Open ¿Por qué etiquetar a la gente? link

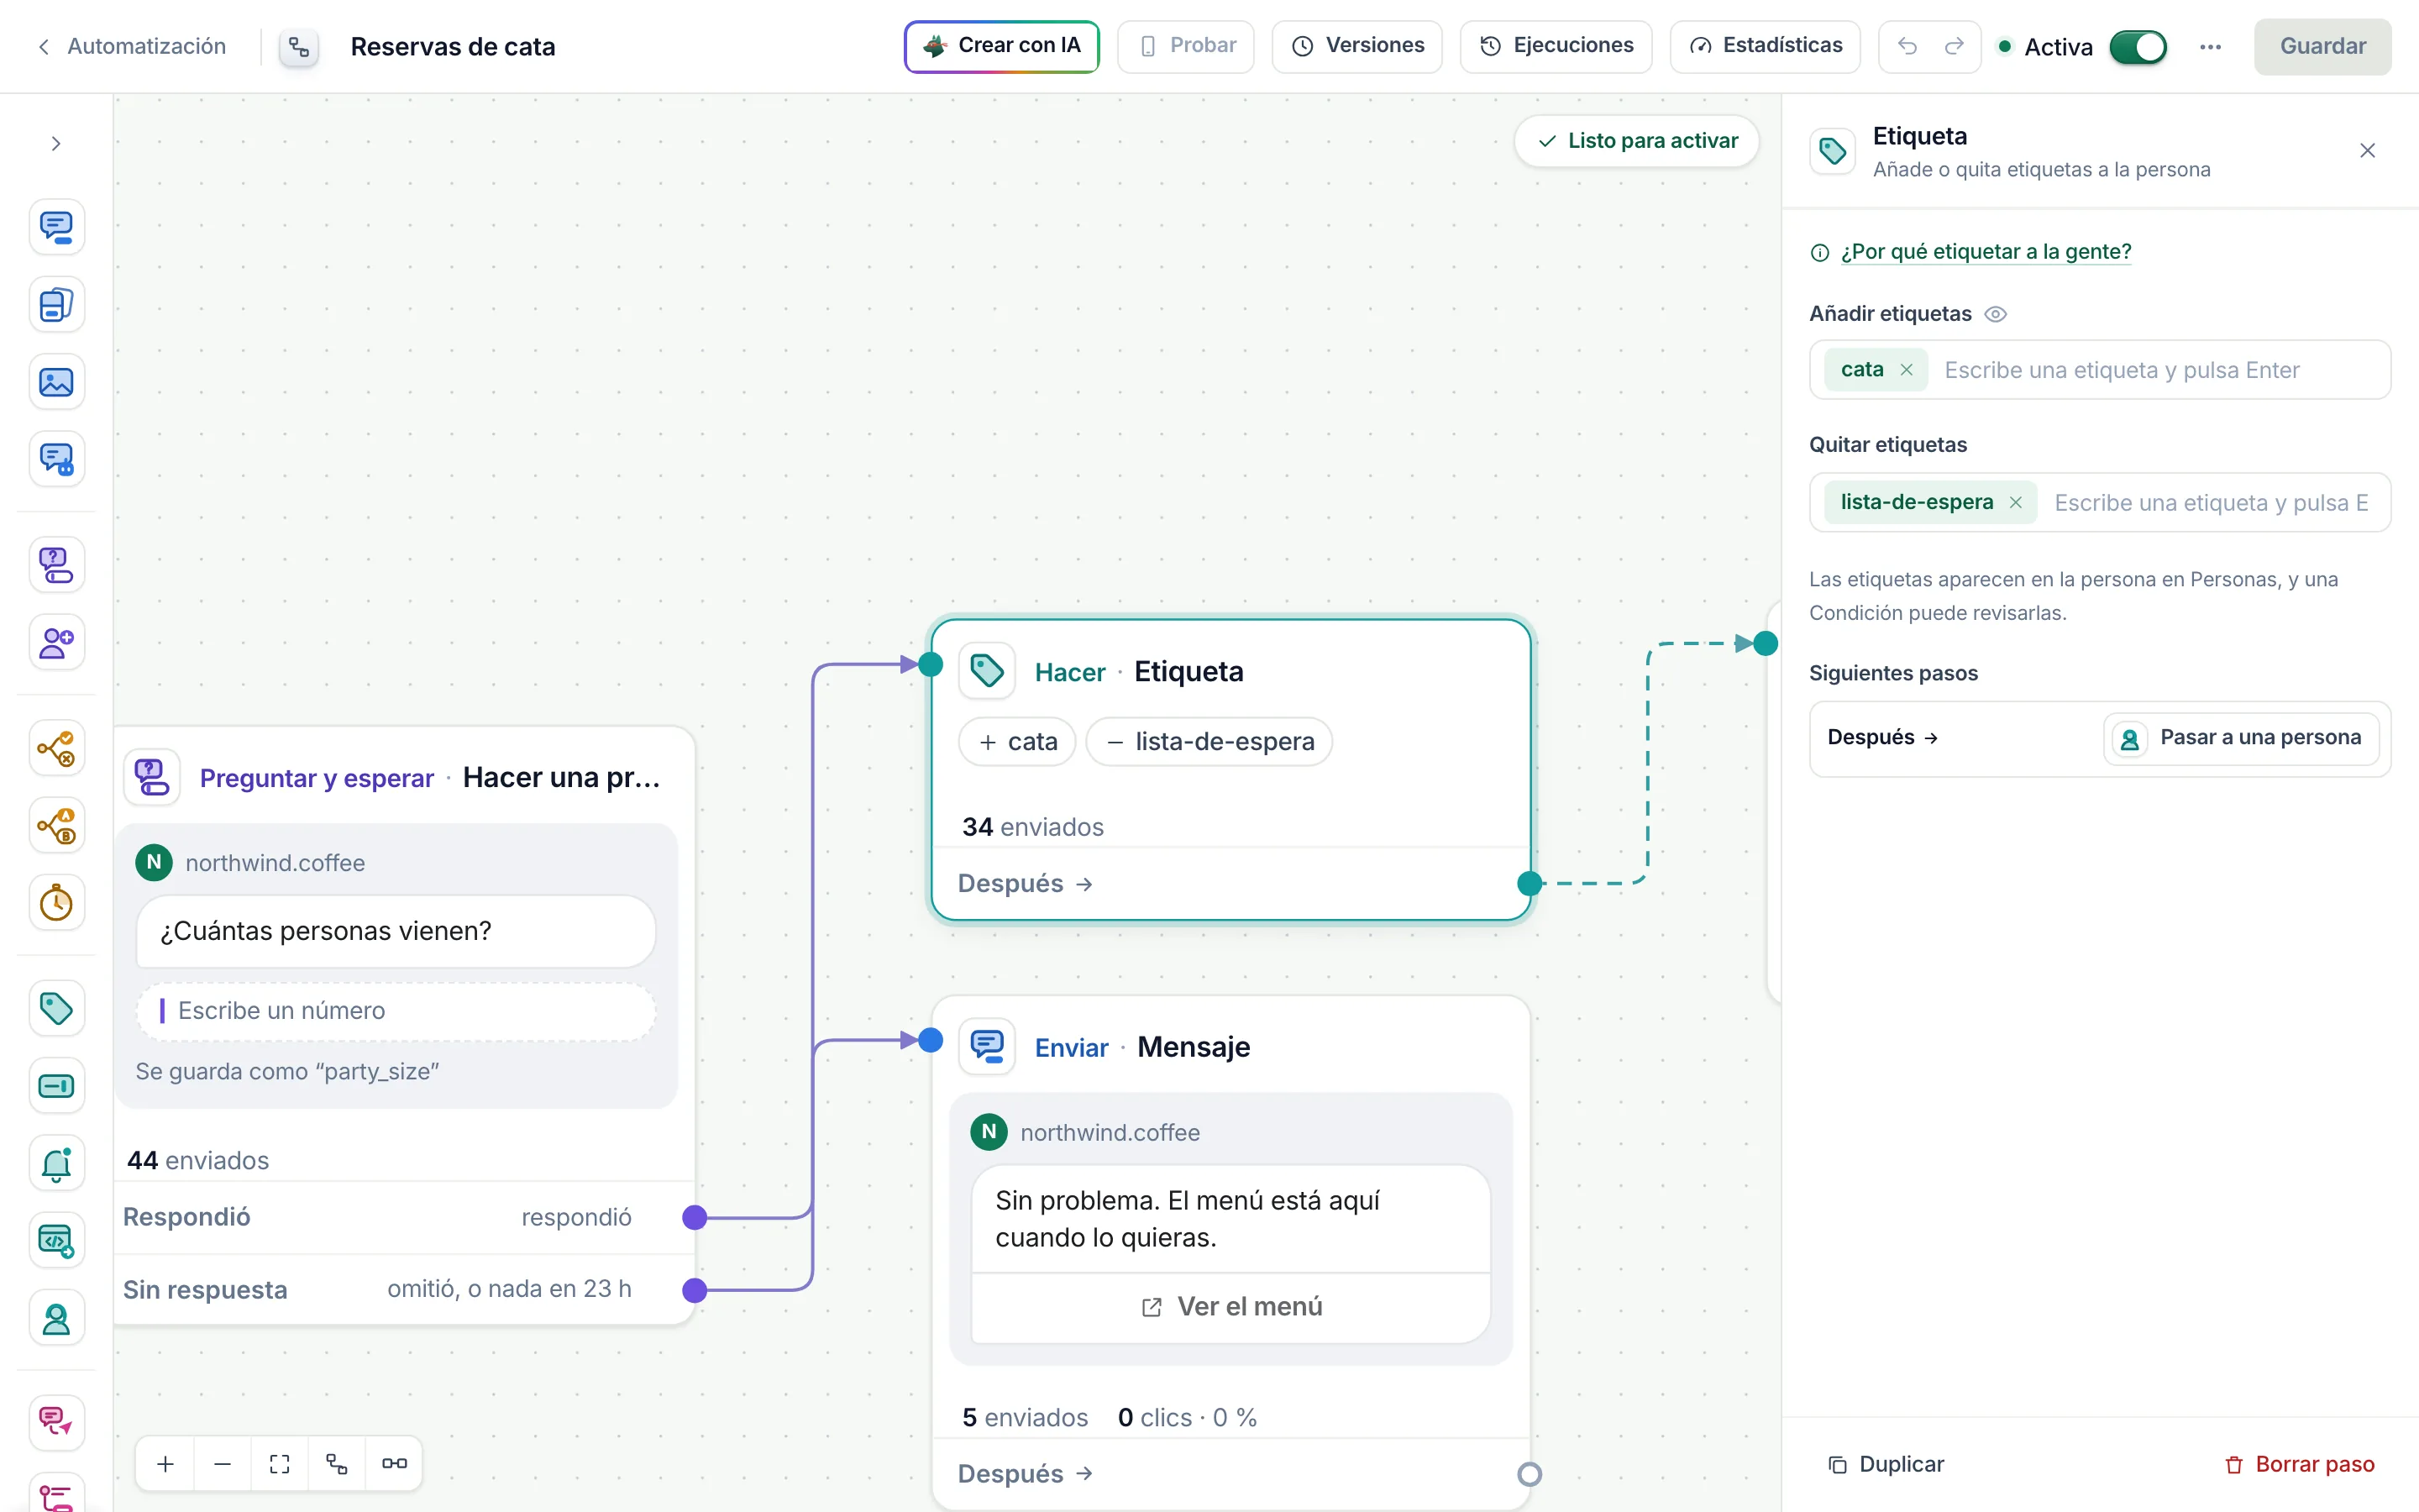(x=1986, y=252)
